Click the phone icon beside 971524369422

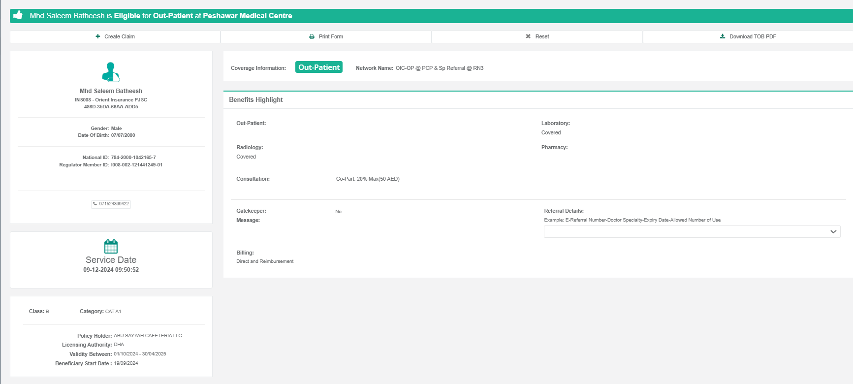coord(95,204)
